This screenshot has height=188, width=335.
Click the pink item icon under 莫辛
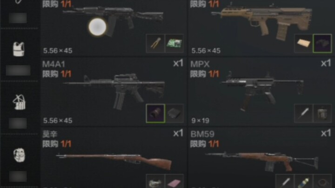tap(174, 181)
